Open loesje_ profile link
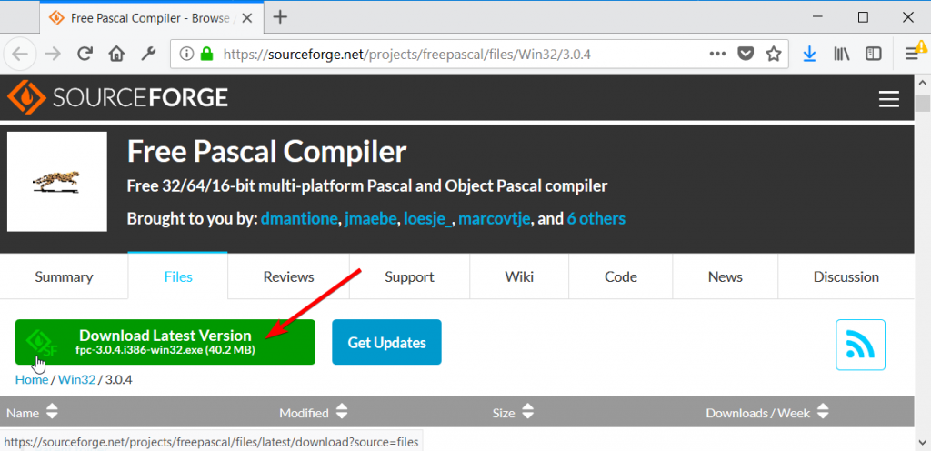Viewport: 931px width, 451px height. click(429, 219)
